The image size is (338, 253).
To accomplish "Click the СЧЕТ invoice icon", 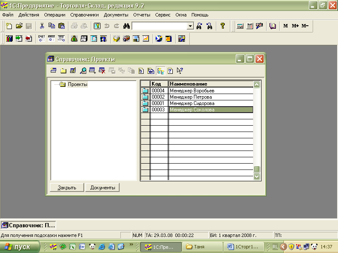I will [x=41, y=39].
